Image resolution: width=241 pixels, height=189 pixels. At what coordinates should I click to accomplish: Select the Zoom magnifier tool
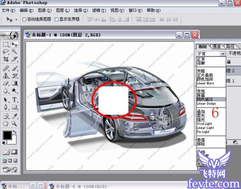(x=14, y=123)
